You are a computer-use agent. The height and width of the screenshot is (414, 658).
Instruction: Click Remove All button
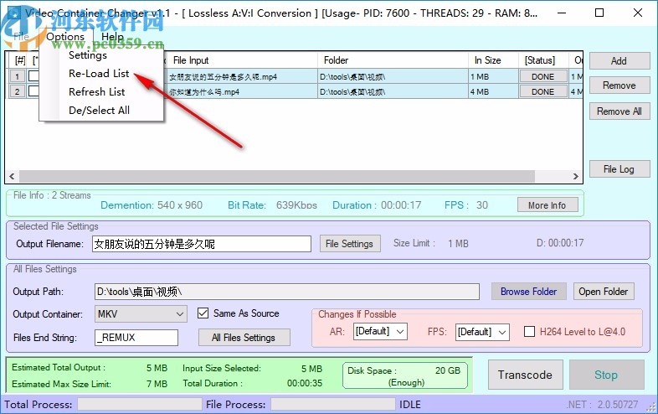619,111
